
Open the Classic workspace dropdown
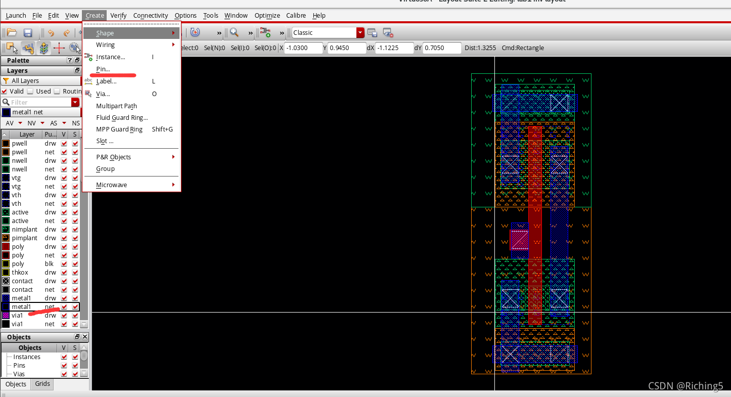[x=360, y=32]
